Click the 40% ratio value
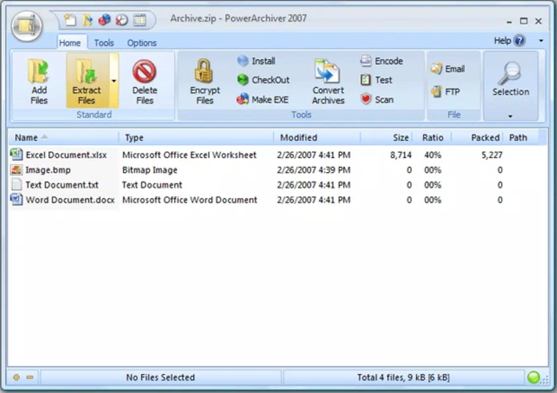 tap(433, 155)
